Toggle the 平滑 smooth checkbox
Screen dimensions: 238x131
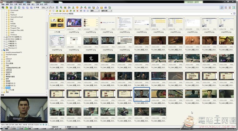[x=35, y=7]
